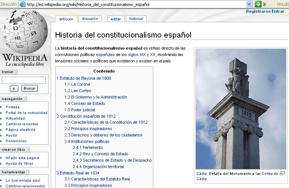Click the Buscar search button
The width and height of the screenshot is (289, 188).
(30, 88)
